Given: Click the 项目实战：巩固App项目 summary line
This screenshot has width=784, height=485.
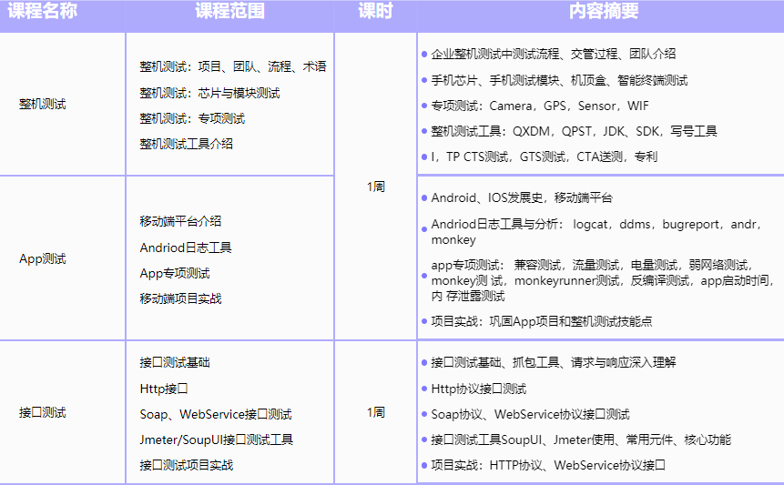Looking at the screenshot, I should tap(541, 321).
